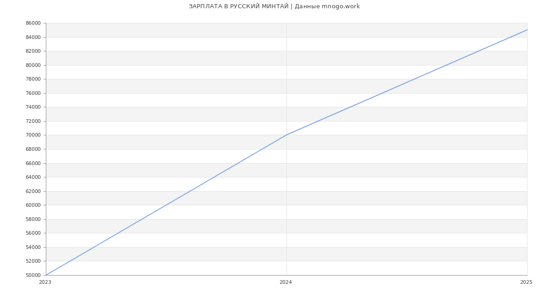Click the 80000 y-axis value

[x=33, y=65]
